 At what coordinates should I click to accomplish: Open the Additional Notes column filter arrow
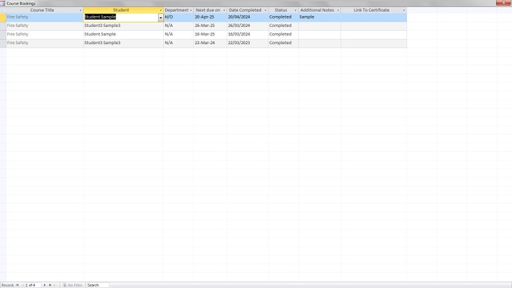(x=338, y=10)
